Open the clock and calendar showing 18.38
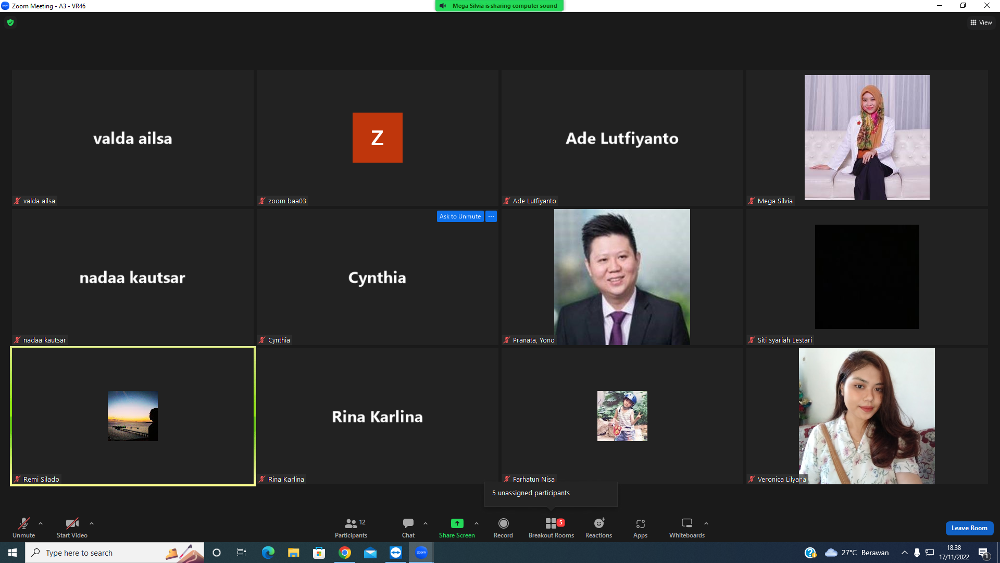Viewport: 1000px width, 563px height. click(954, 553)
